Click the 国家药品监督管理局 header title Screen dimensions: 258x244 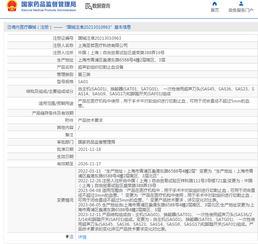pyautogui.click(x=49, y=4)
